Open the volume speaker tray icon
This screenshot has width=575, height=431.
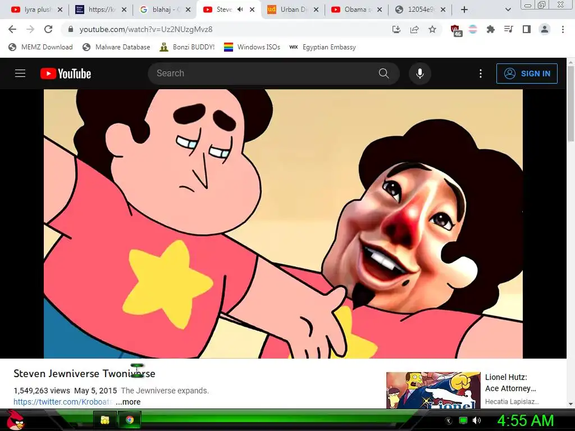pos(477,420)
